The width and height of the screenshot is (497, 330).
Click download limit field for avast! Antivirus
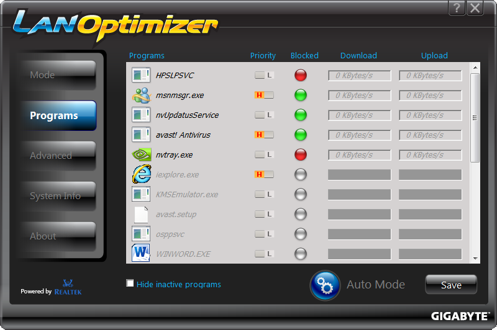click(x=359, y=135)
